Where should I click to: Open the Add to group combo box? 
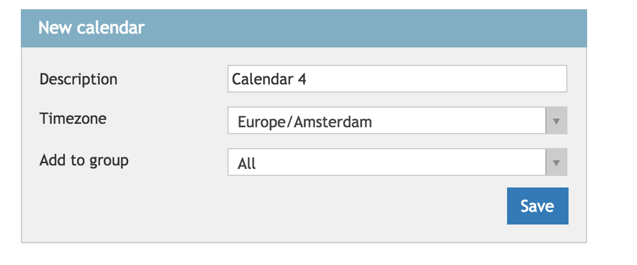pyautogui.click(x=397, y=163)
